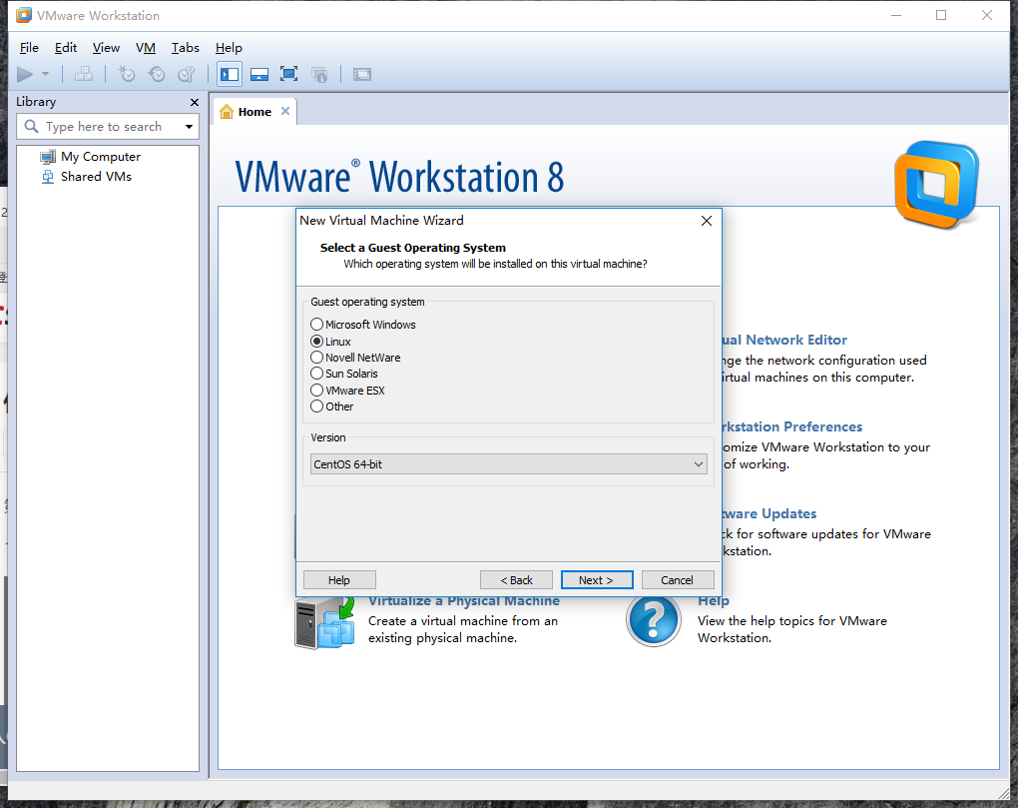Image resolution: width=1018 pixels, height=808 pixels.
Task: Open the Network Editor link
Action: pyautogui.click(x=784, y=340)
